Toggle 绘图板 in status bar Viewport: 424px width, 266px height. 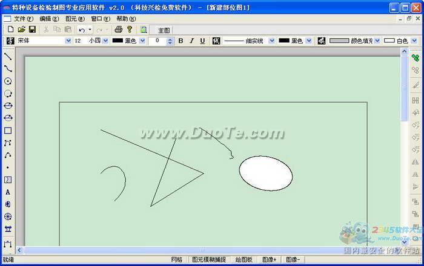tap(244, 259)
